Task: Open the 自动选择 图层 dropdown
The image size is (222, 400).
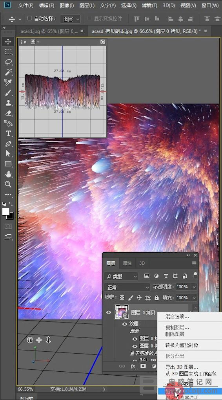Action: point(71,19)
